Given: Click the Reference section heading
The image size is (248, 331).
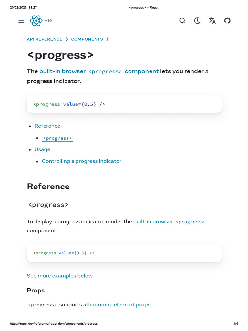Looking at the screenshot, I should (x=48, y=187).
